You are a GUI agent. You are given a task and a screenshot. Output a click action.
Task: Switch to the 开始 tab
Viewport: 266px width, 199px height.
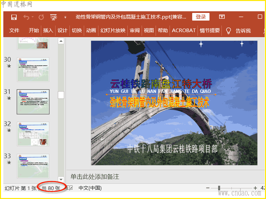(x=34, y=31)
